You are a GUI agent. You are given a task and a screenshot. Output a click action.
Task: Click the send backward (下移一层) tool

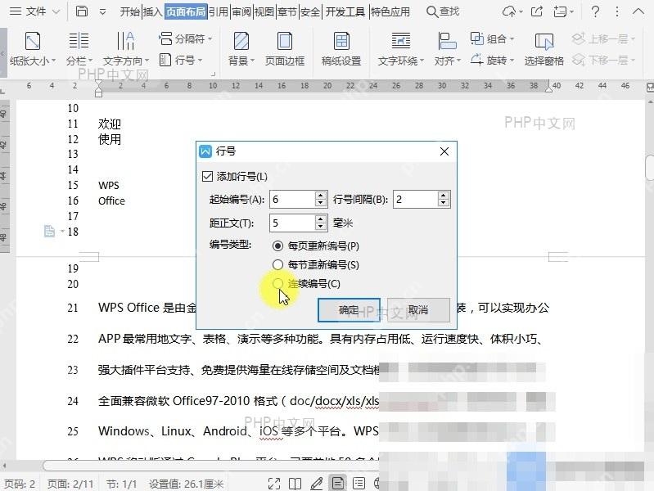[x=603, y=60]
